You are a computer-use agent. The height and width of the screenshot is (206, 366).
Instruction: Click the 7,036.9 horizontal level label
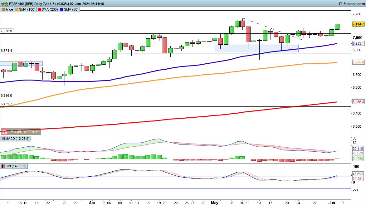tap(7, 31)
